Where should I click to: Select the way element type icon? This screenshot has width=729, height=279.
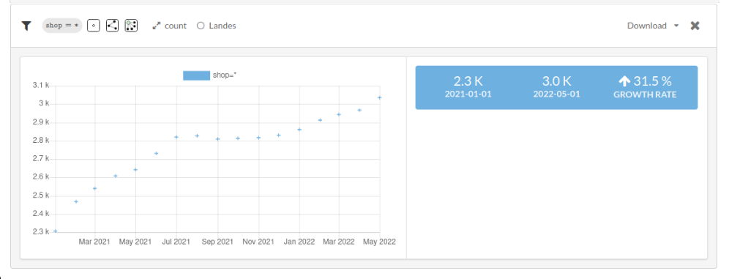[113, 26]
